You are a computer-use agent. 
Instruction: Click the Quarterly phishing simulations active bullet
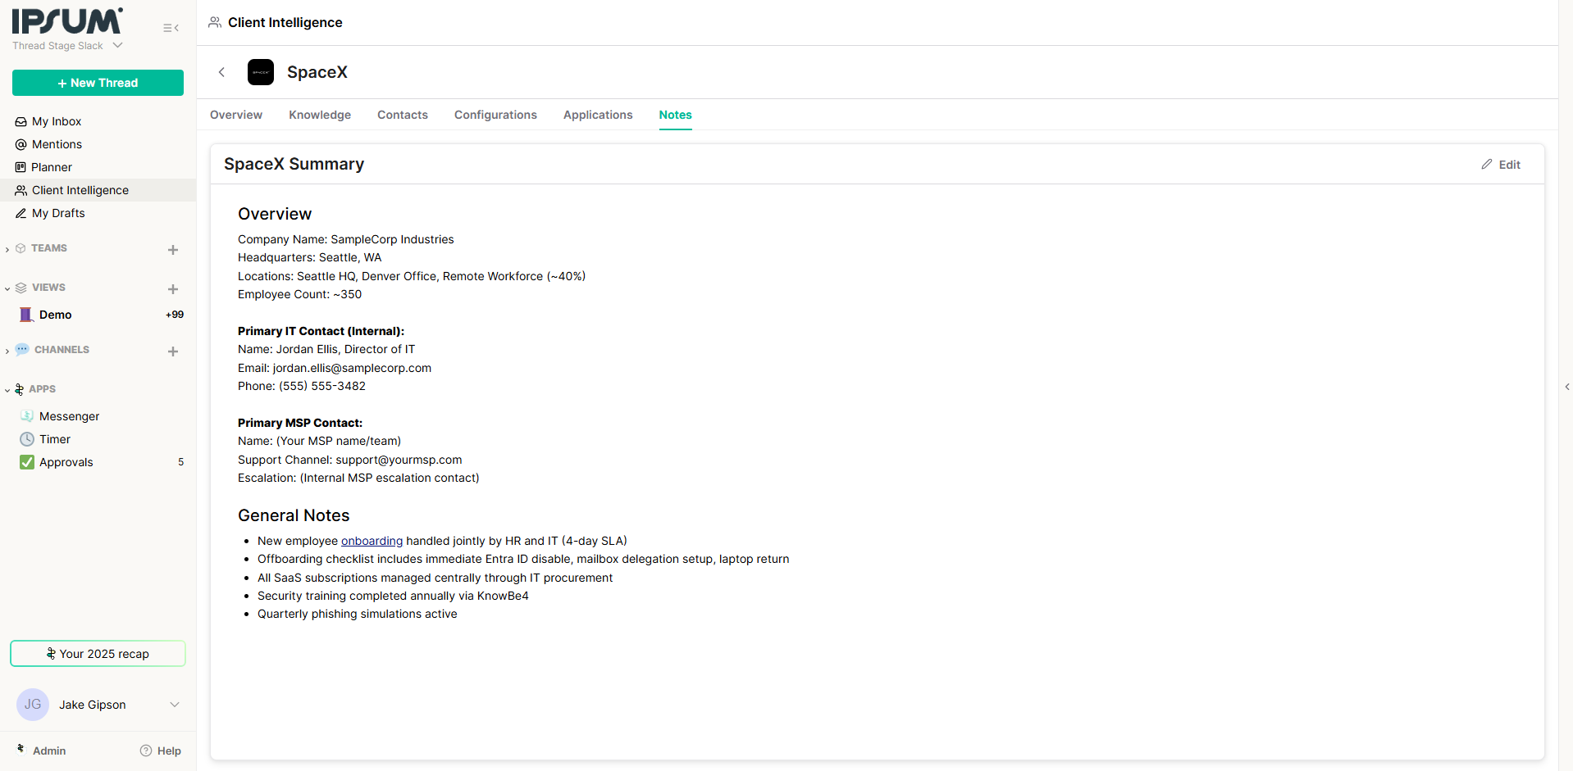[357, 614]
